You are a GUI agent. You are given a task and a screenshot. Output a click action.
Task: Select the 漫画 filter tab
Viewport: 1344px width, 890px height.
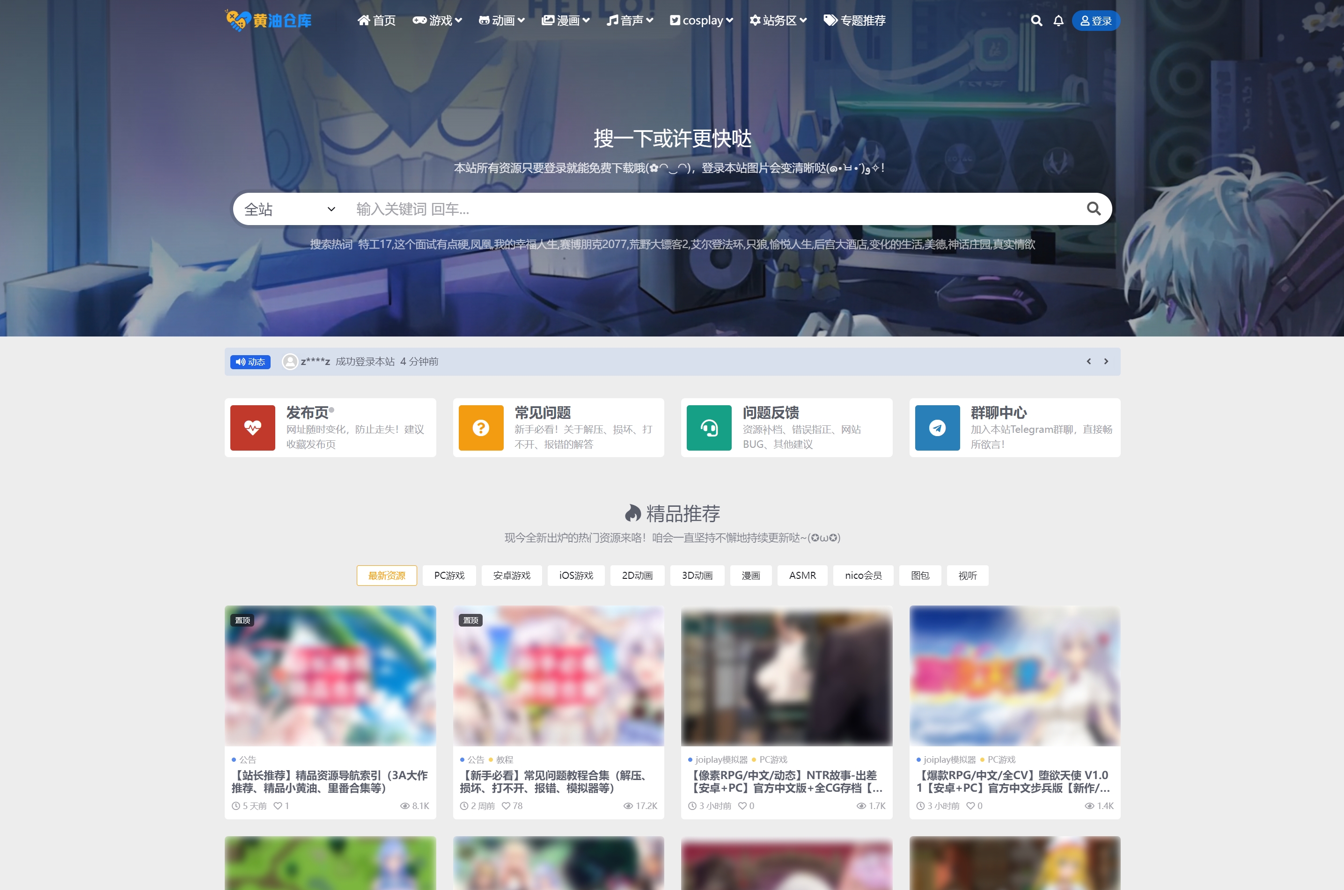750,576
